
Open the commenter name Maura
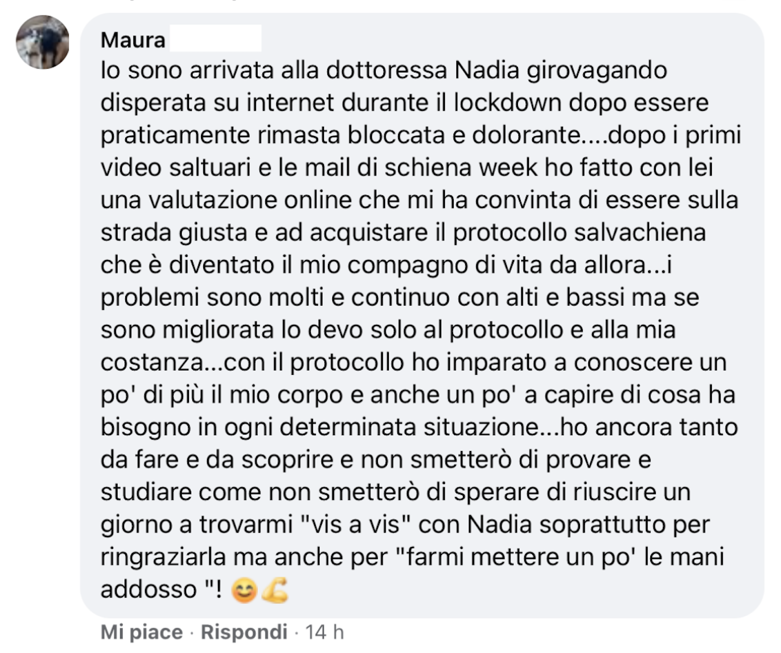[133, 40]
